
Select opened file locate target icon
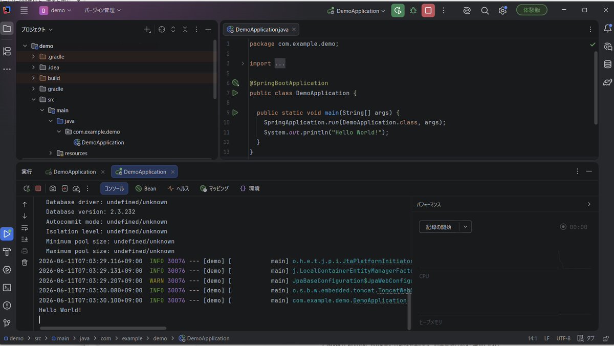tap(162, 30)
